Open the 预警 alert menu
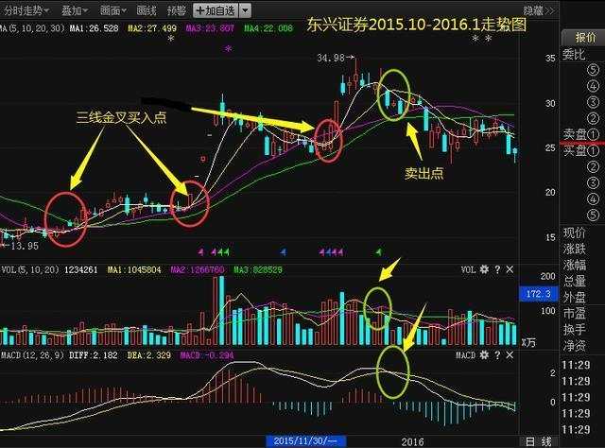 tap(177, 10)
